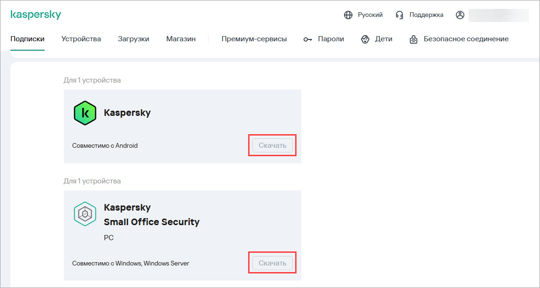Click the Kaspersky logo in the header
Viewport: 540px width, 288px height.
click(36, 15)
